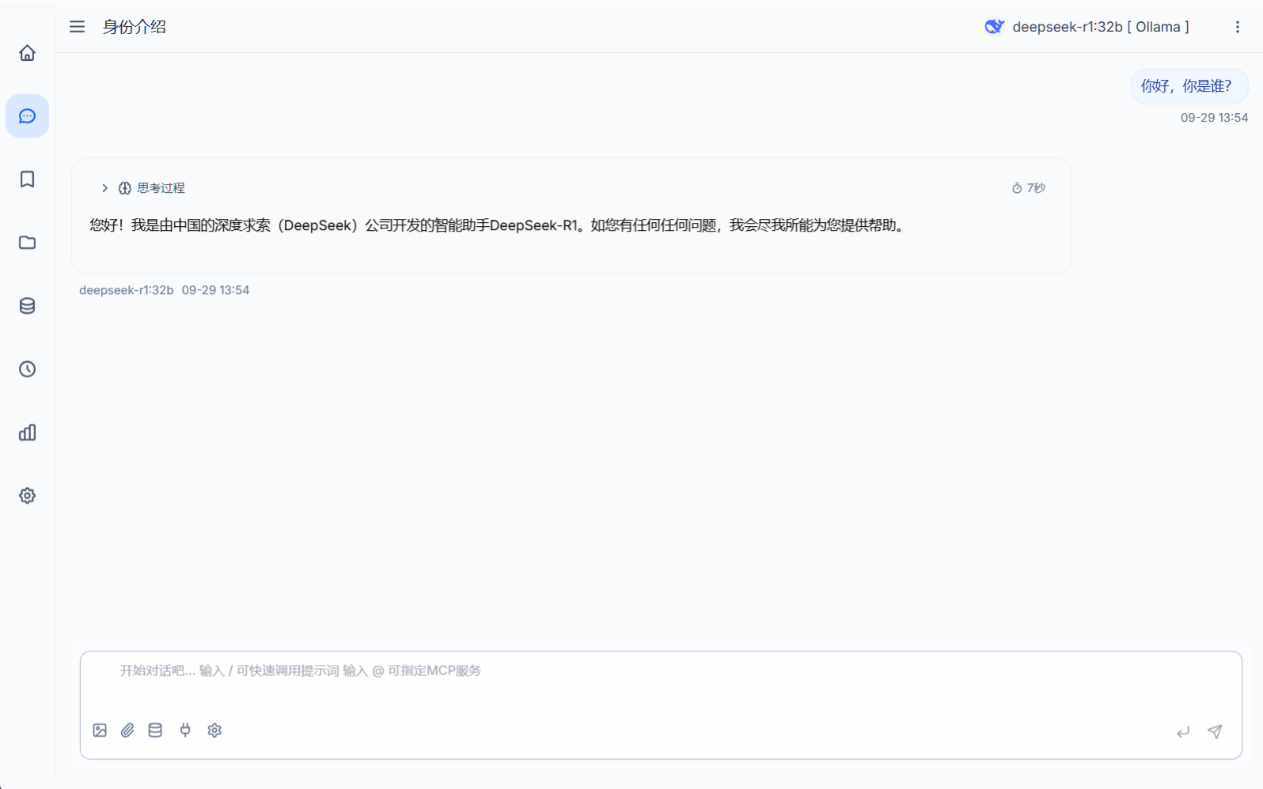Select knowledge base icon in input toolbar
The height and width of the screenshot is (789, 1263).
pos(155,730)
